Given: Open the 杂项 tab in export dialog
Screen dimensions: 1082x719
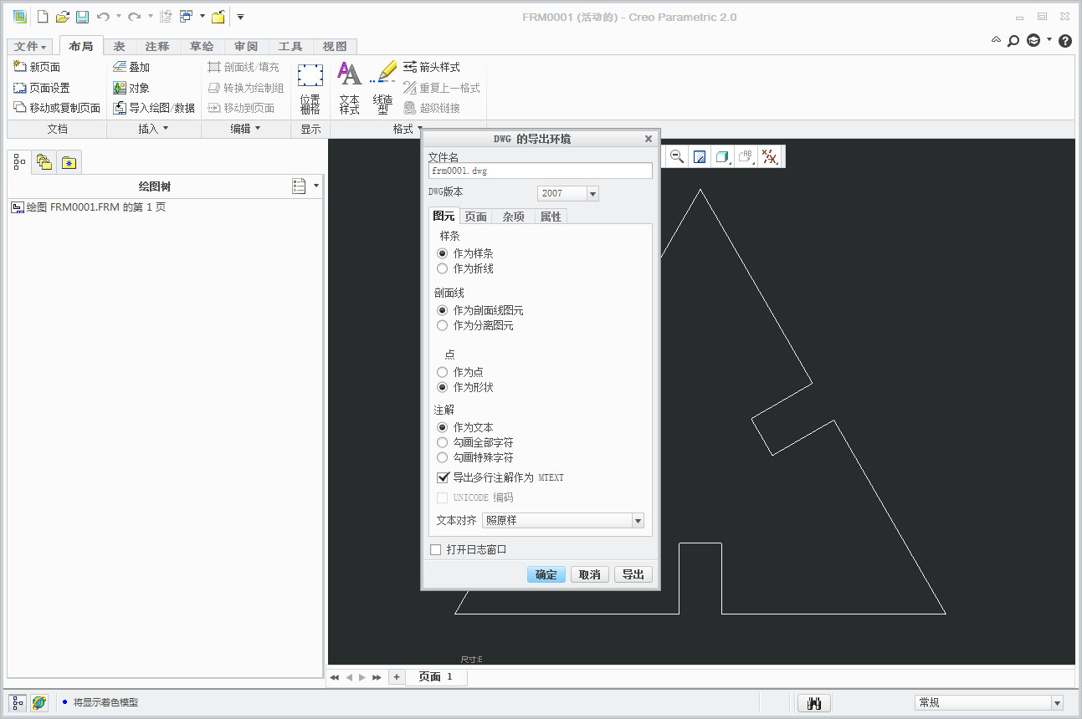Looking at the screenshot, I should pyautogui.click(x=514, y=217).
